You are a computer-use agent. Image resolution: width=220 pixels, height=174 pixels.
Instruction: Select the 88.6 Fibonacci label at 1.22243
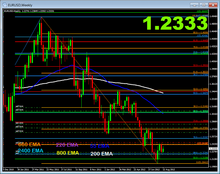pyautogui.click(x=201, y=153)
